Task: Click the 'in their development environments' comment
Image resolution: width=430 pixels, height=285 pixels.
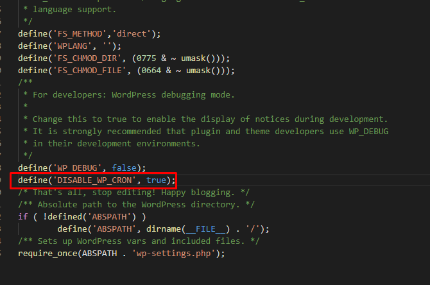Action: [x=112, y=143]
